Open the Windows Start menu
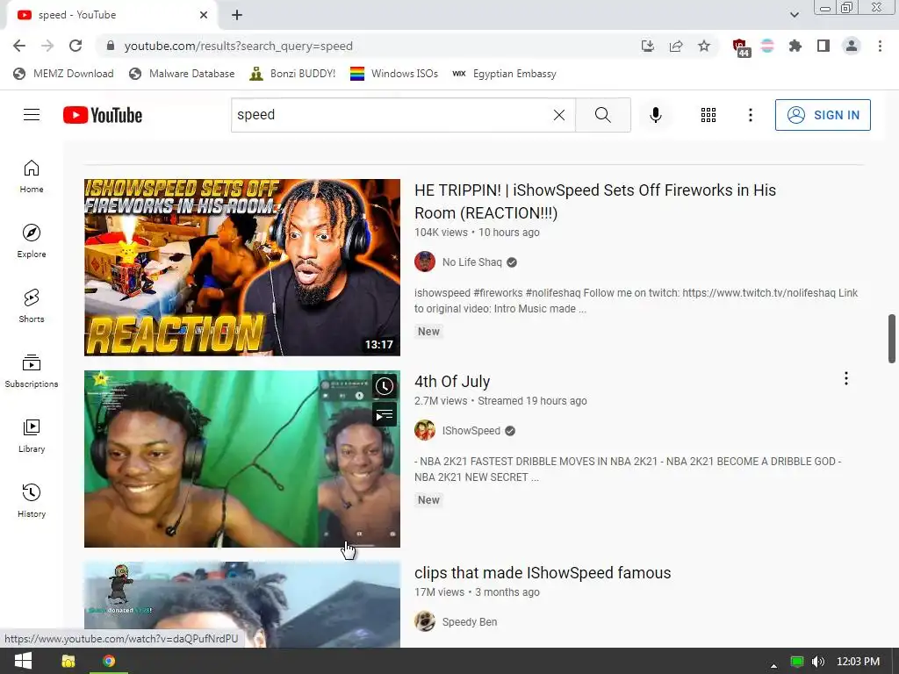Viewport: 899px width, 674px height. 23,662
